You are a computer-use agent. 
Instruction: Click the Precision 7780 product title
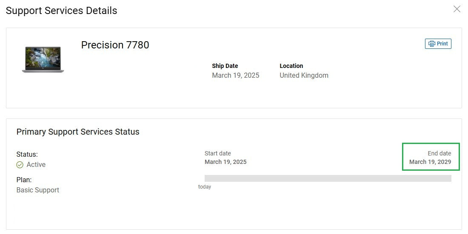tap(115, 45)
